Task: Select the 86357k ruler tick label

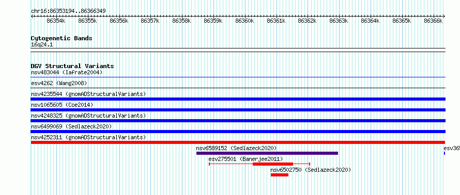Action: 150,21
